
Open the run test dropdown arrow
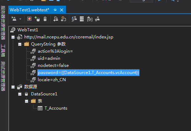click(20, 19)
